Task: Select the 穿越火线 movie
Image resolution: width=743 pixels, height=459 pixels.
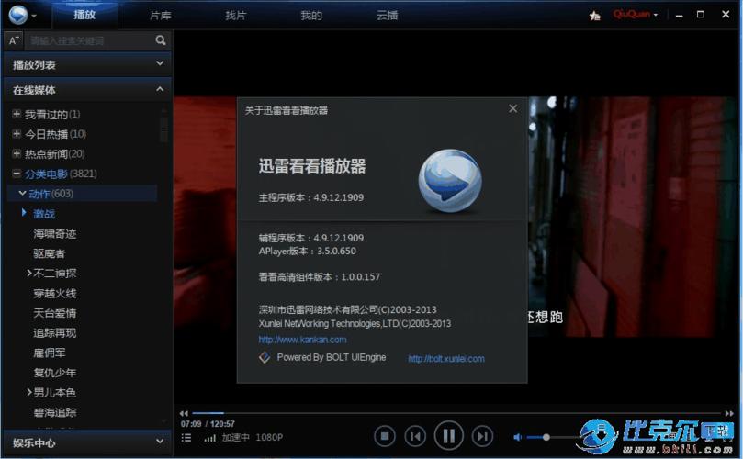Action: coord(54,293)
